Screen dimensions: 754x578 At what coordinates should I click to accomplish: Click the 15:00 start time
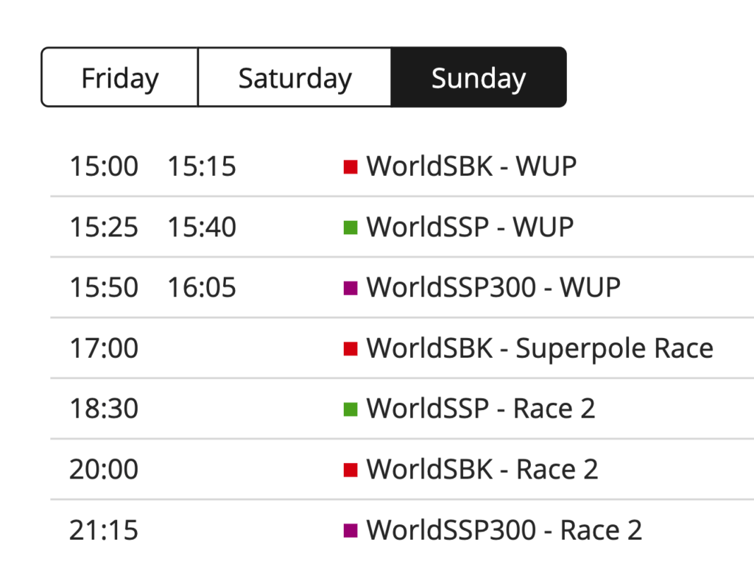104,166
